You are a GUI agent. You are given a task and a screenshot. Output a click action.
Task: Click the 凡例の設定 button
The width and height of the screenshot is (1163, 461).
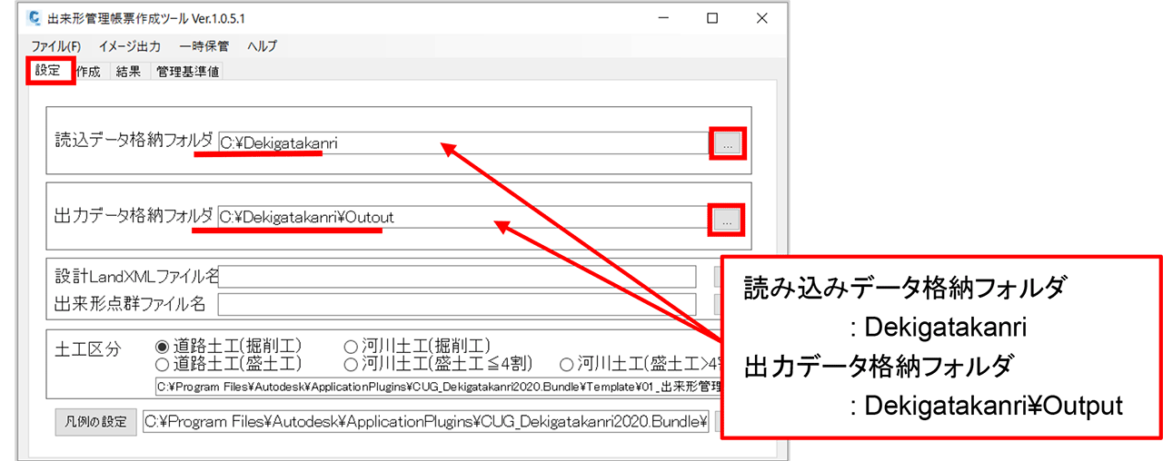click(95, 422)
